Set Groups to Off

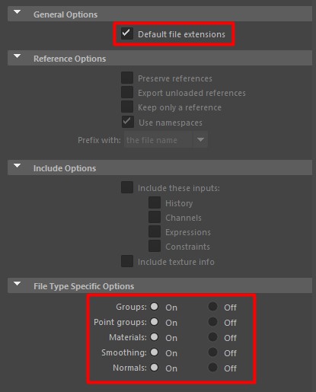[212, 307]
